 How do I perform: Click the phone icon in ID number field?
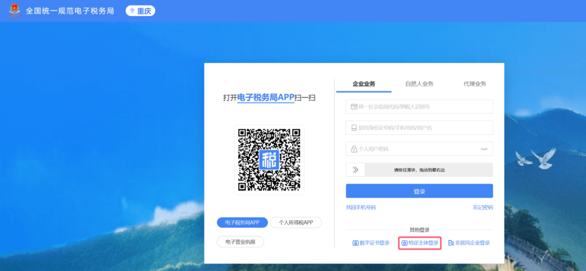tap(354, 128)
